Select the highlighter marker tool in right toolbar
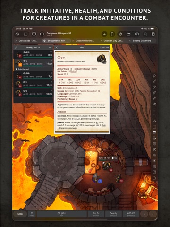The image size is (170, 227). coord(154,93)
